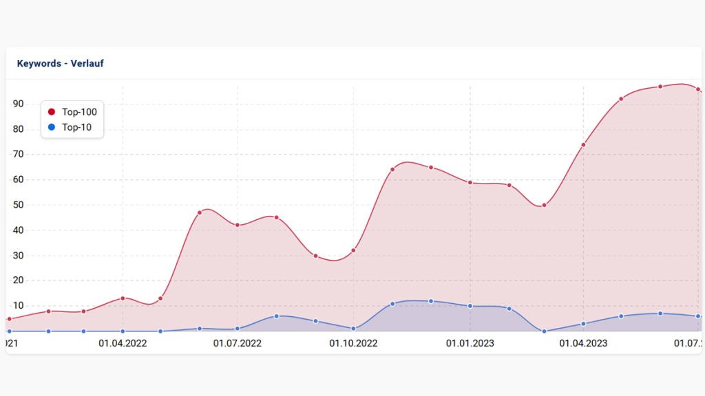Click Top-100 dip point at 50
Viewport: 705px width, 396px height.
pyautogui.click(x=544, y=205)
